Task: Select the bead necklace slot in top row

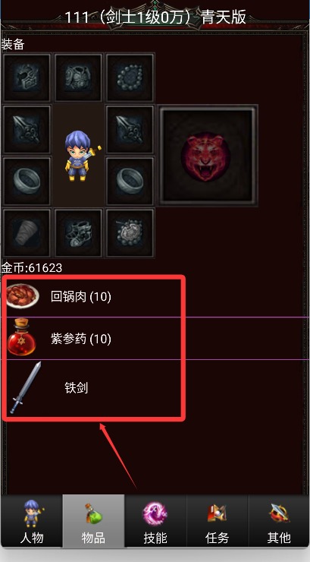Action: click(x=130, y=77)
